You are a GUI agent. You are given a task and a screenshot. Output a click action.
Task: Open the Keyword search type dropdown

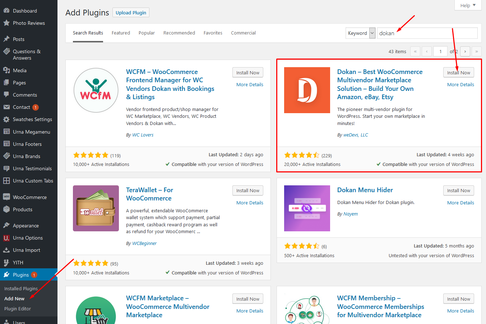[361, 33]
